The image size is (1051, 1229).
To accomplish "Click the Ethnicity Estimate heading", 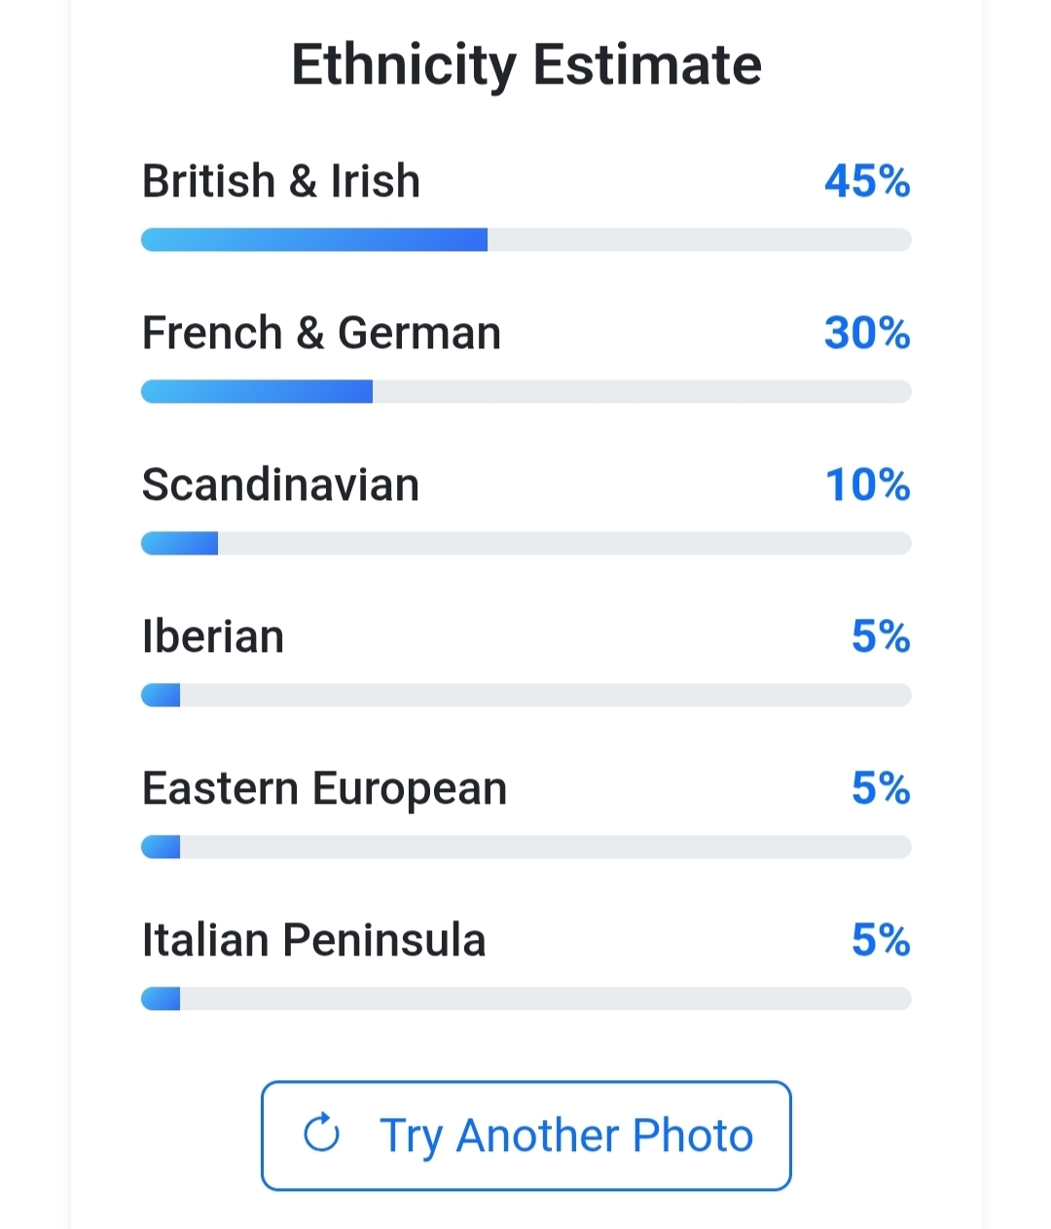I will [x=525, y=65].
